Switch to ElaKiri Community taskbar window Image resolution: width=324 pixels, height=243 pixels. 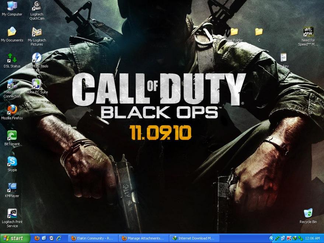point(93,238)
